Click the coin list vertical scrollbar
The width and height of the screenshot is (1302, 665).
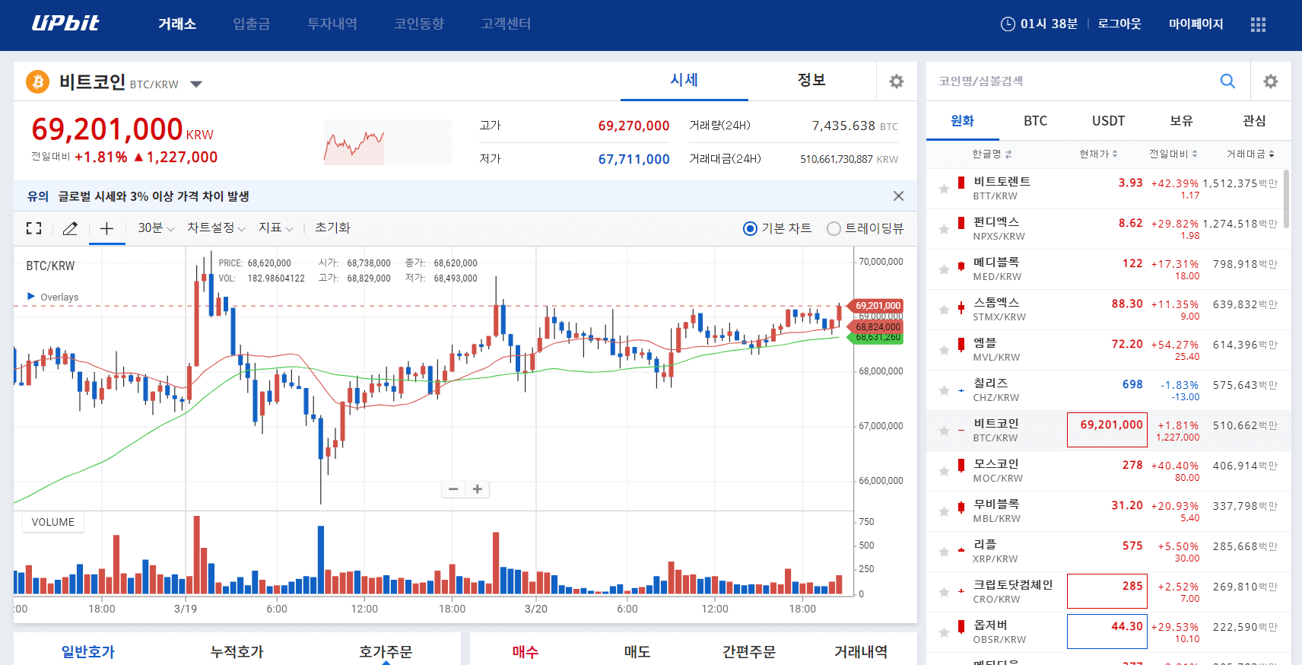point(1286,199)
